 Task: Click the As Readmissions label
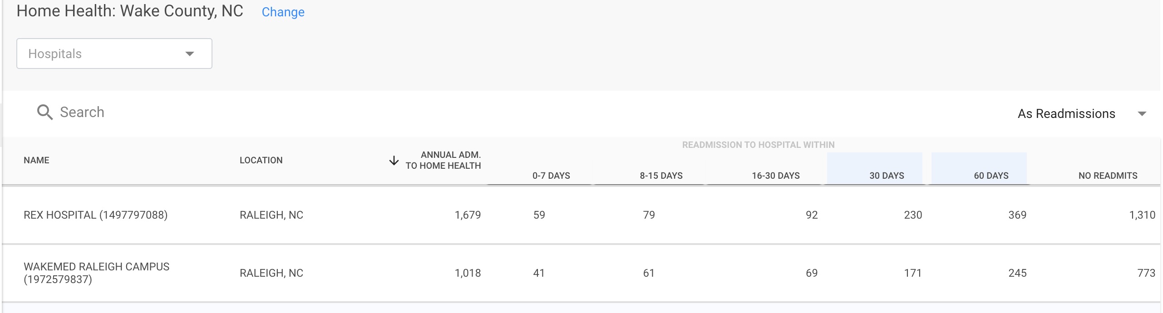click(x=1066, y=114)
